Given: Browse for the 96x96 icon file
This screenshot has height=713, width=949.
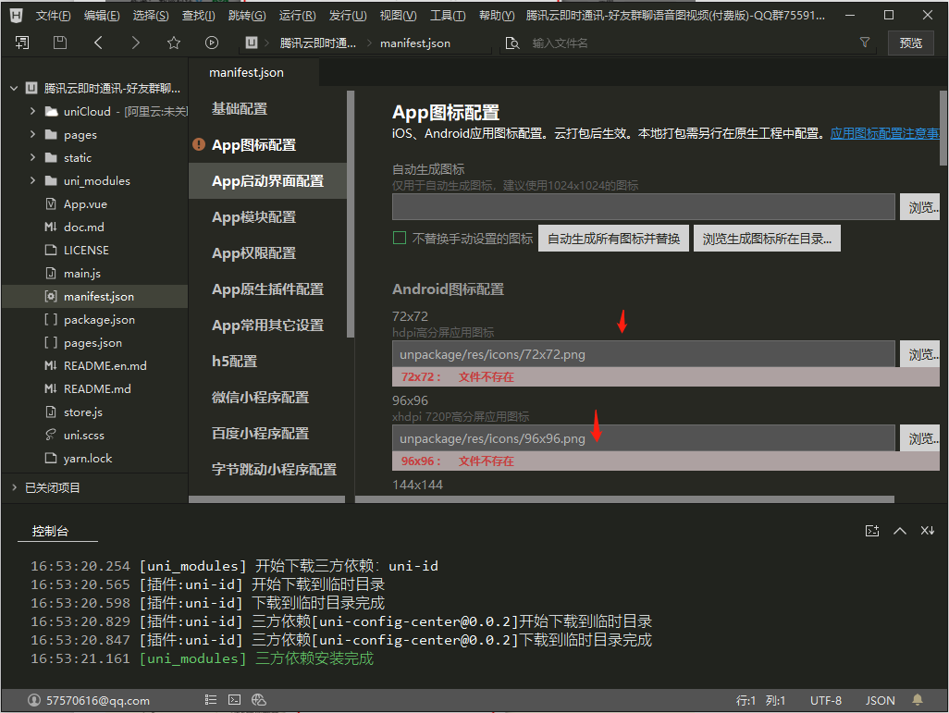Looking at the screenshot, I should click(920, 438).
